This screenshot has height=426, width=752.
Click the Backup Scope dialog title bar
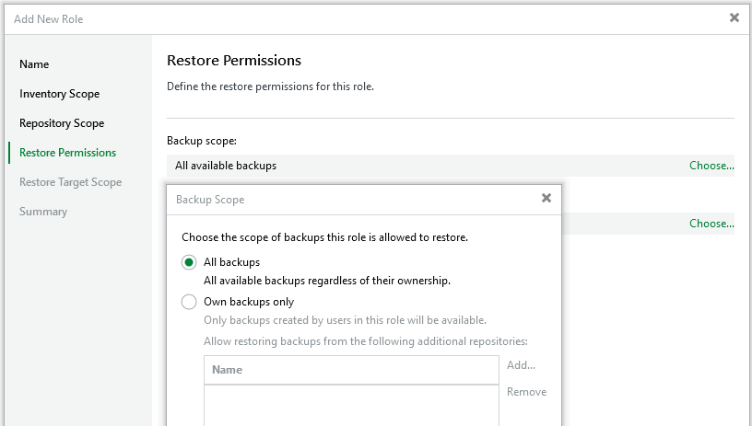coord(350,199)
